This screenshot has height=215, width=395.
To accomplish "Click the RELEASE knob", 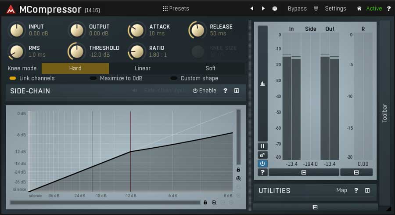I will tap(197, 30).
